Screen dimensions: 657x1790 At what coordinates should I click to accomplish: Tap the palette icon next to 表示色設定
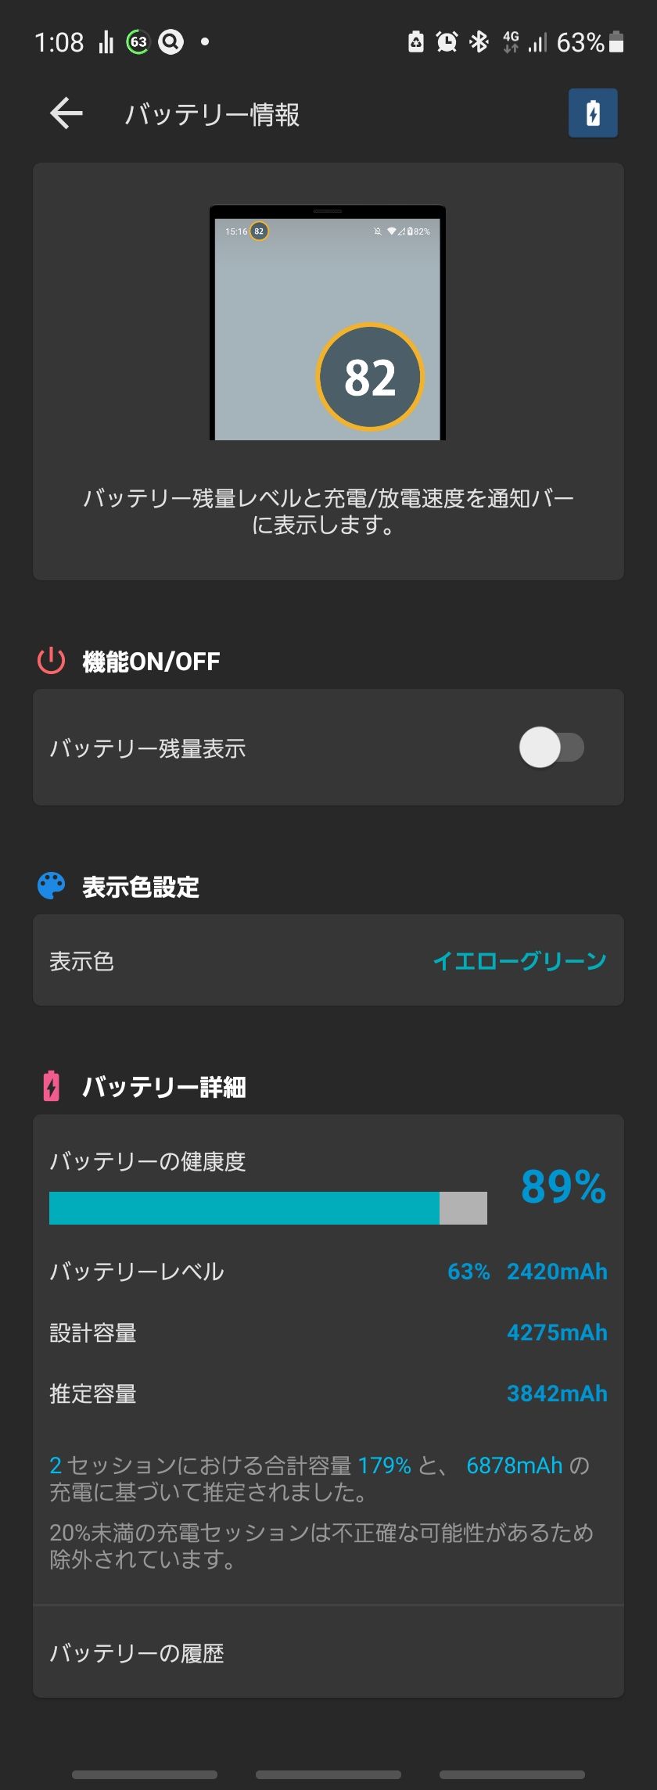50,886
